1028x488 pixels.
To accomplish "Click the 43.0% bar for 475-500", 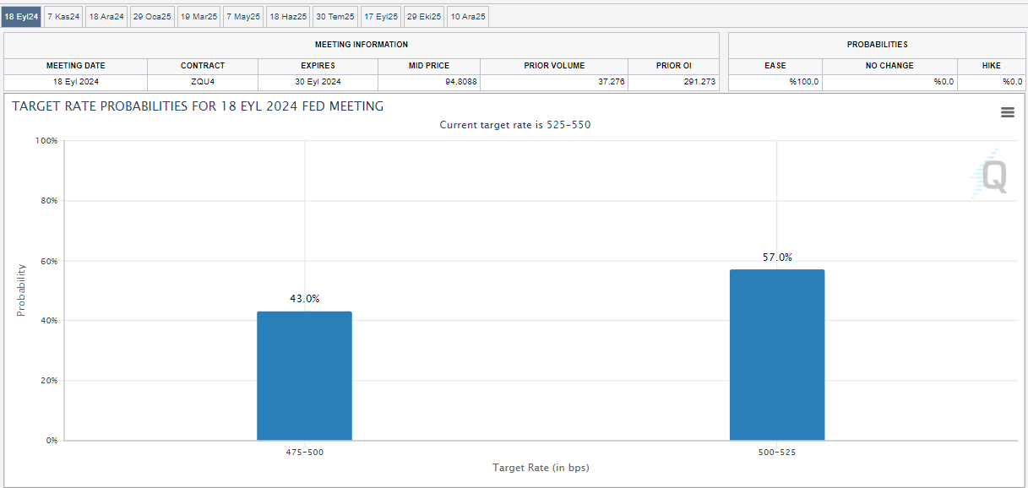I will (304, 376).
